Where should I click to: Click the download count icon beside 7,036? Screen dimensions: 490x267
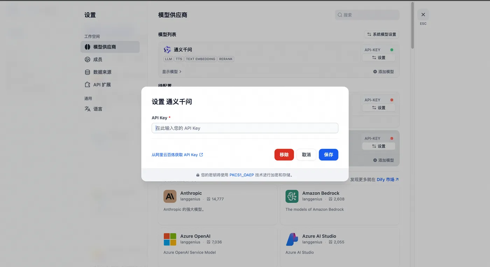(209, 242)
